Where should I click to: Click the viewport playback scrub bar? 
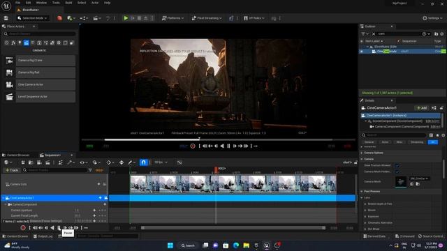tap(219, 139)
